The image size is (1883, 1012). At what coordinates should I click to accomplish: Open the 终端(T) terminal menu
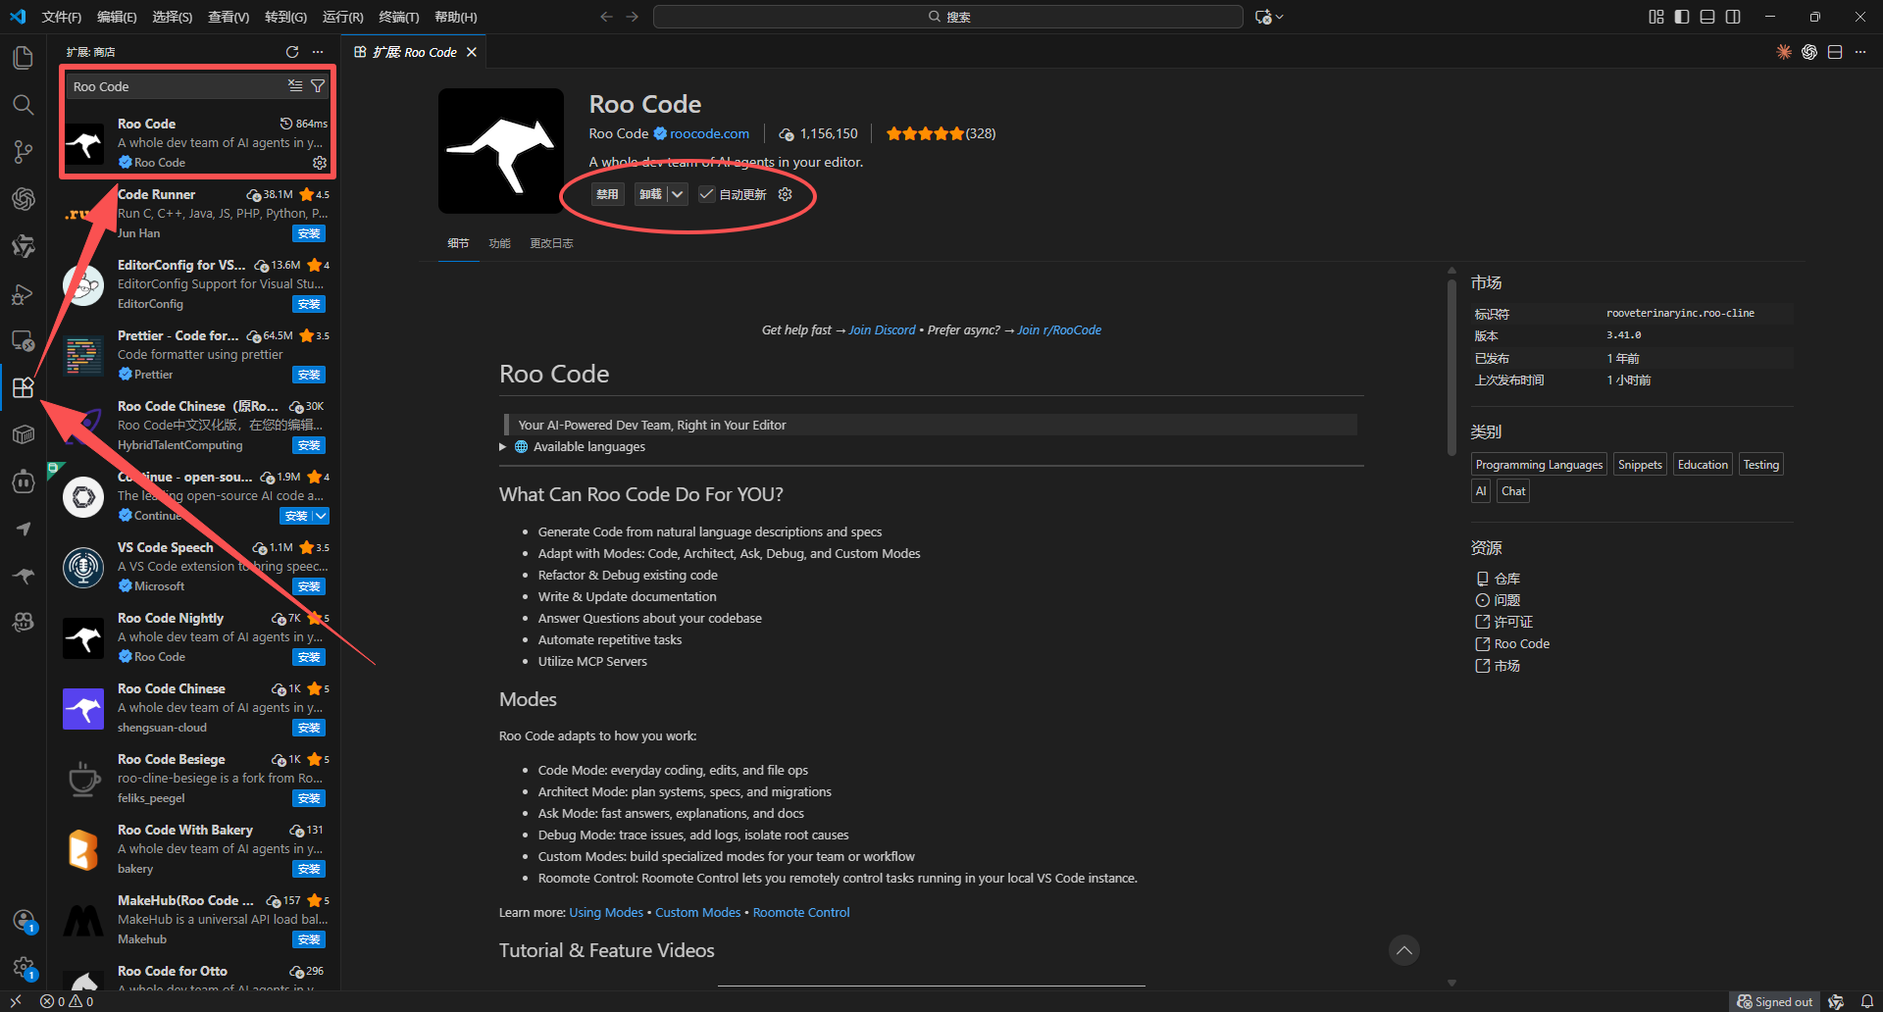398,17
